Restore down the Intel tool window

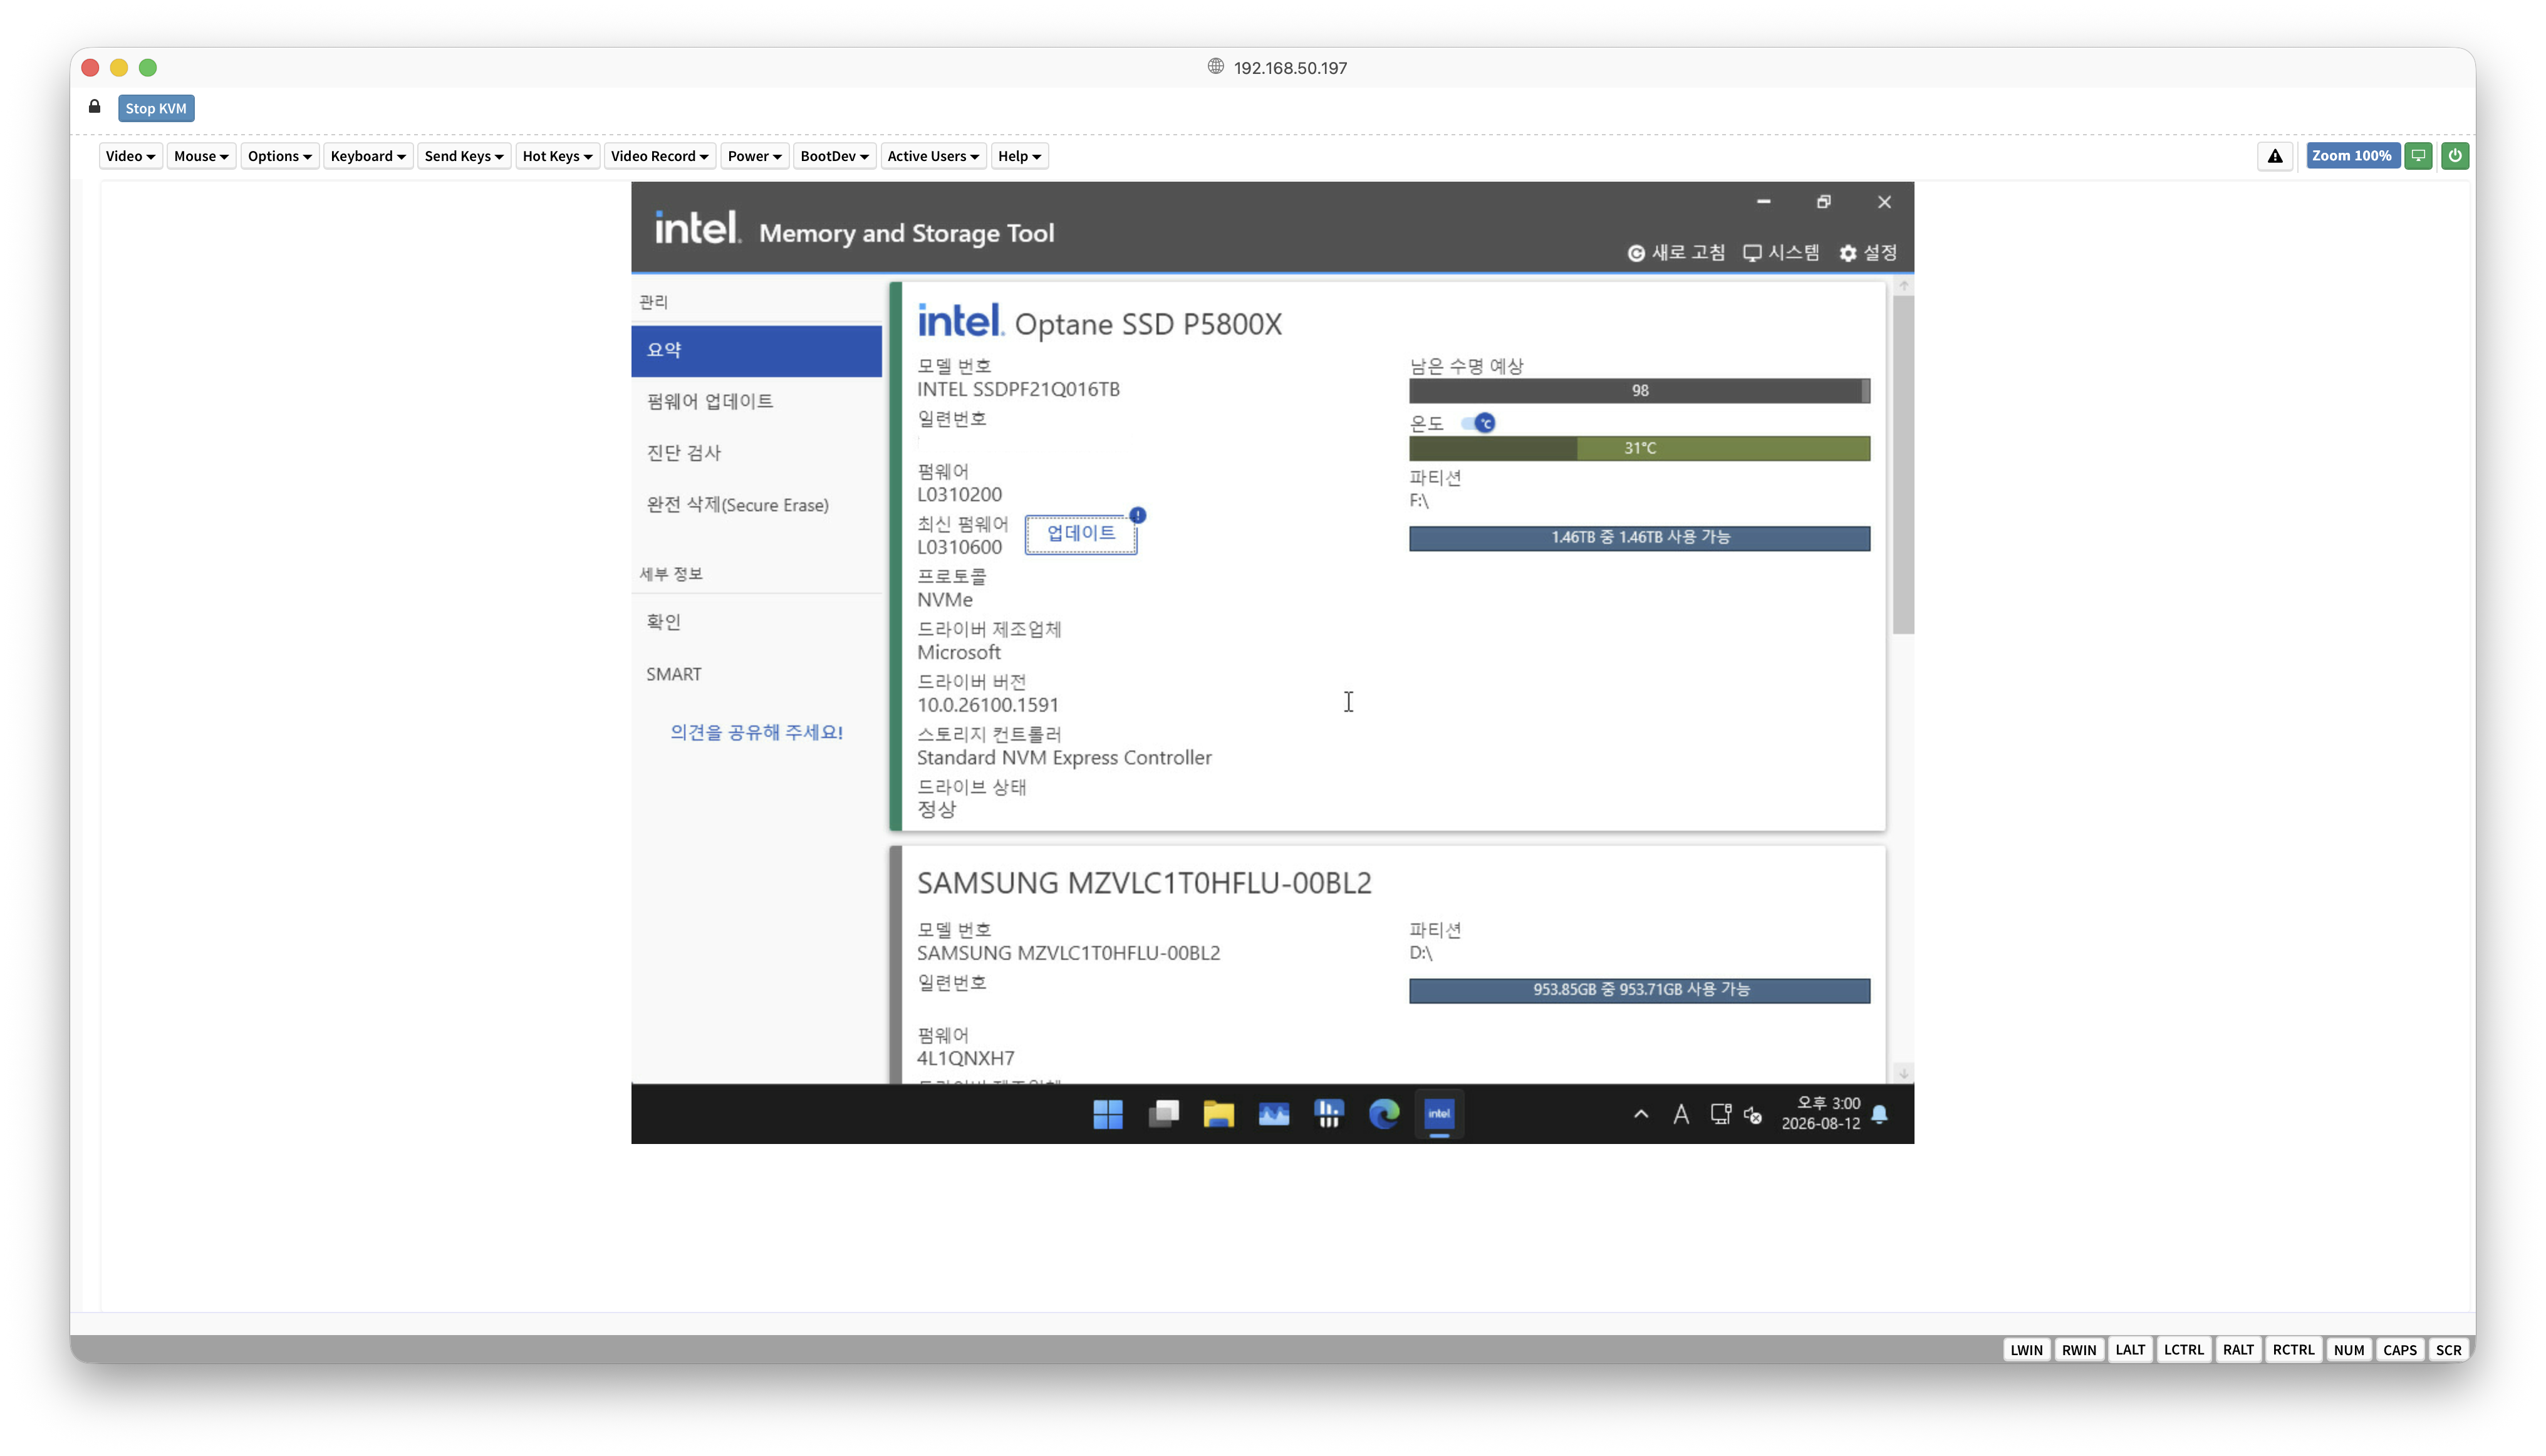(1824, 202)
